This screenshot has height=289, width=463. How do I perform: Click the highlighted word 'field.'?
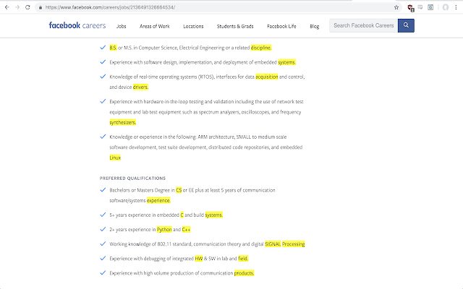click(x=243, y=259)
